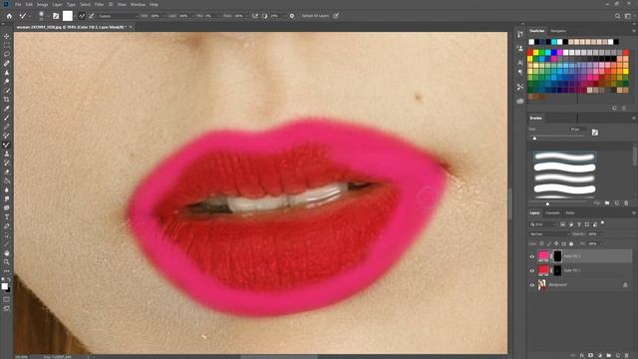Close the woman jpg document tab
Viewport: 638px width, 359px height.
pyautogui.click(x=131, y=27)
